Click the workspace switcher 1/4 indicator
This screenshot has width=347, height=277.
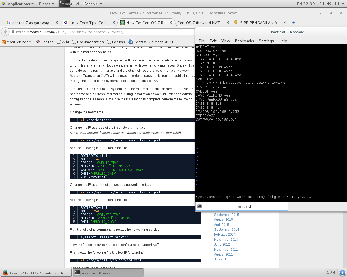[x=331, y=273]
